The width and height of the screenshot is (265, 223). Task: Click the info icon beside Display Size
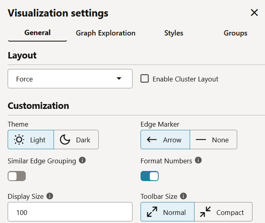pyautogui.click(x=50, y=196)
